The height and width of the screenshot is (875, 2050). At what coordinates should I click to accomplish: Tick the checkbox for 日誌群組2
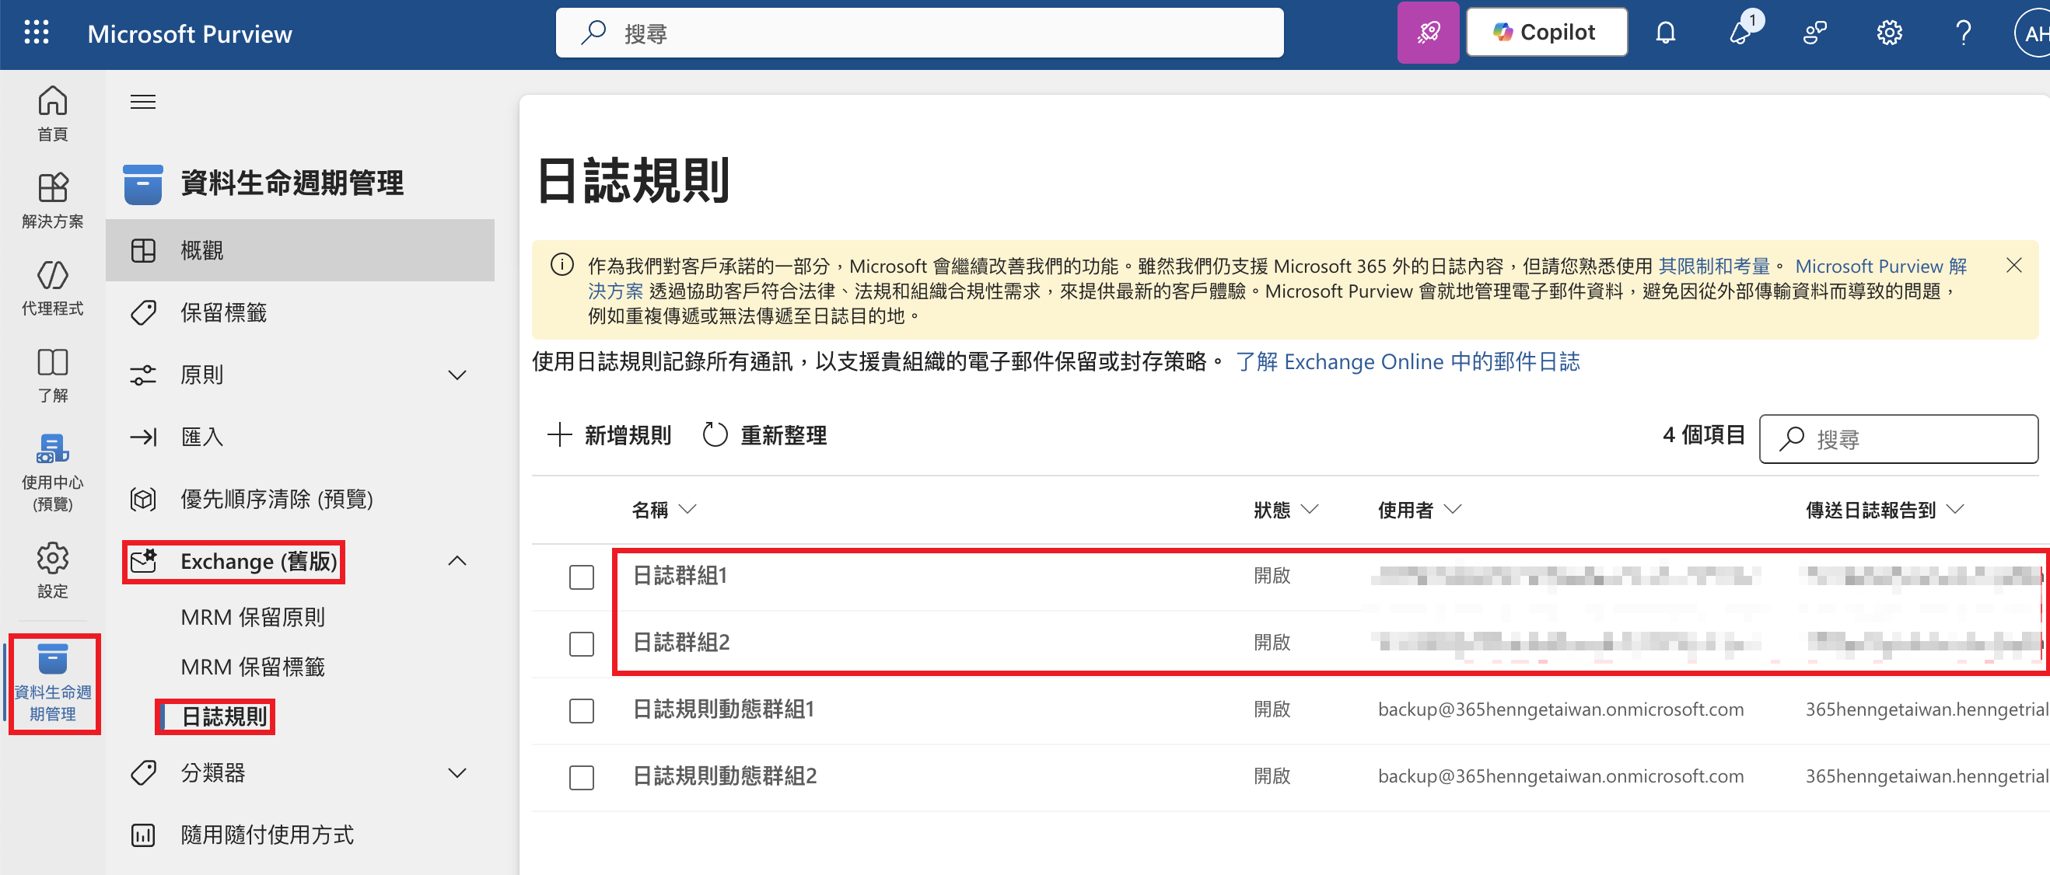point(582,643)
